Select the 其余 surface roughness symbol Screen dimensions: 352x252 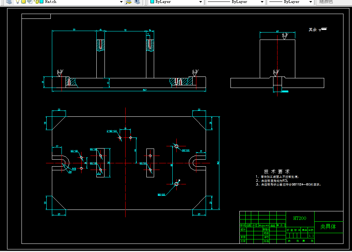click(318, 30)
